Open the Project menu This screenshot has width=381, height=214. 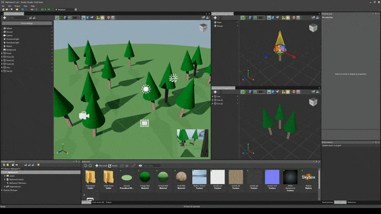17,6
